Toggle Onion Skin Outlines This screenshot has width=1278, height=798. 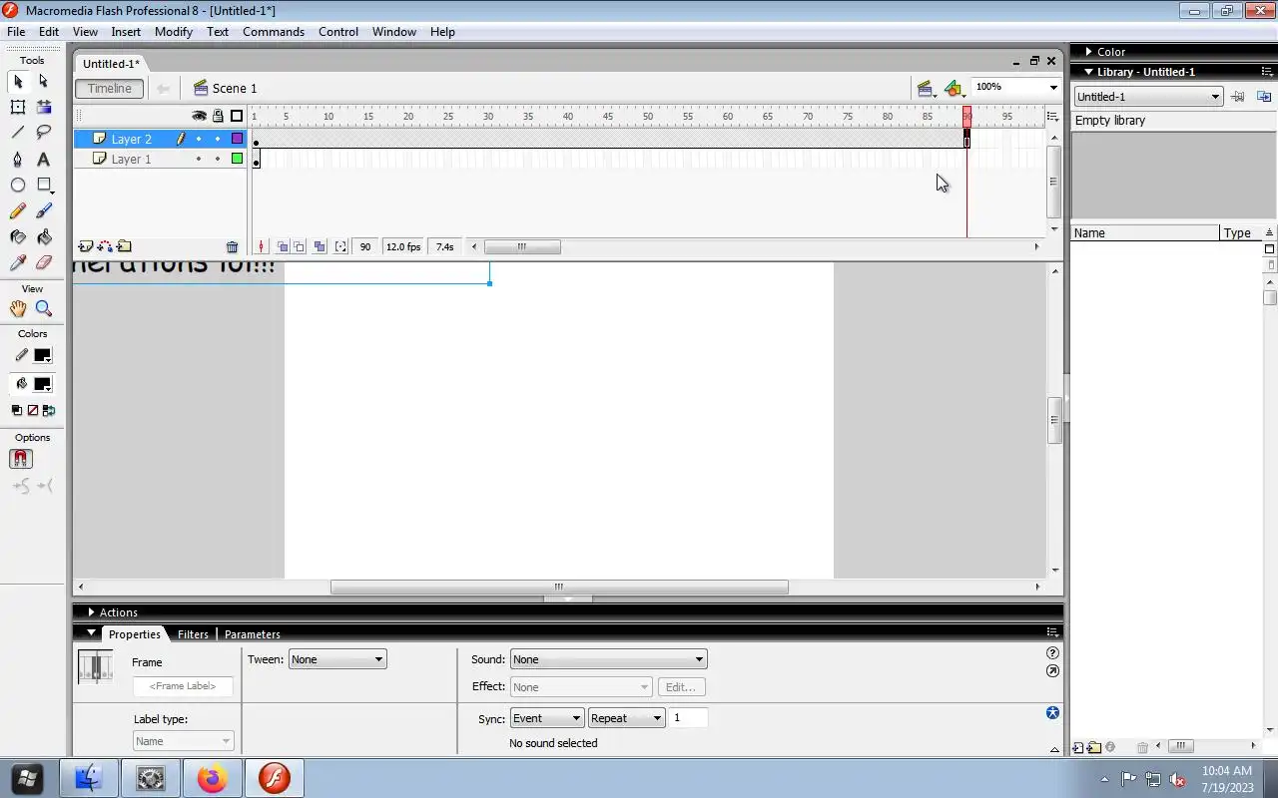[300, 247]
